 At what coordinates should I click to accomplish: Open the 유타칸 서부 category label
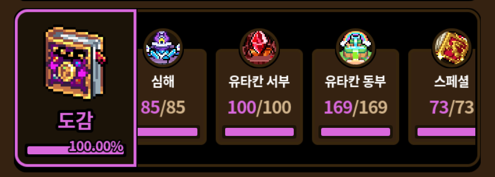(x=259, y=82)
